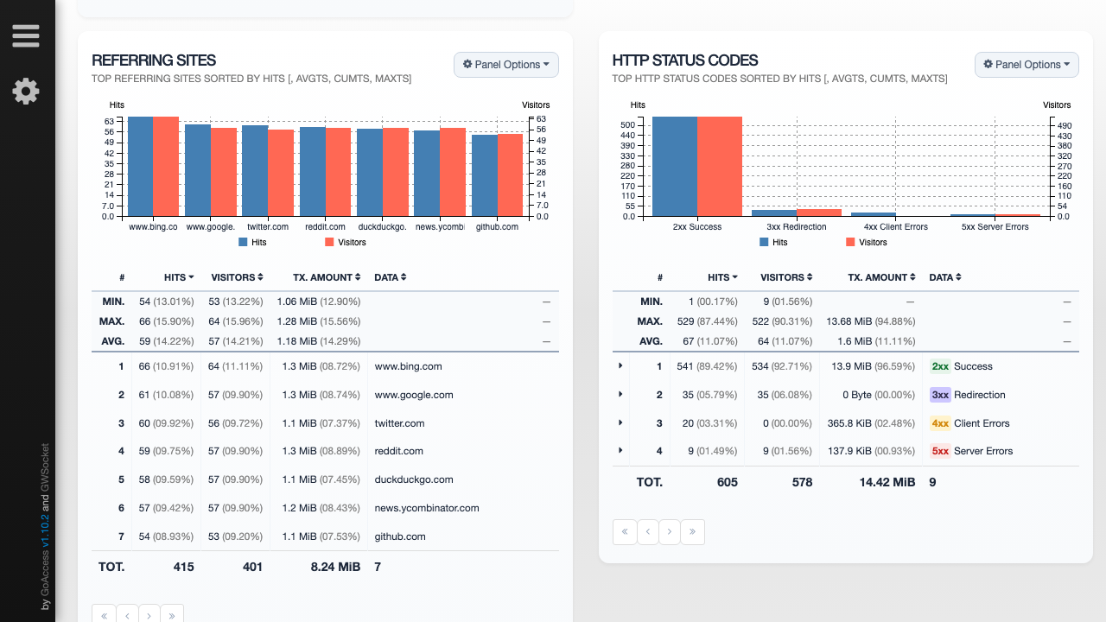Click the AVG. row in Status Codes

click(846, 341)
